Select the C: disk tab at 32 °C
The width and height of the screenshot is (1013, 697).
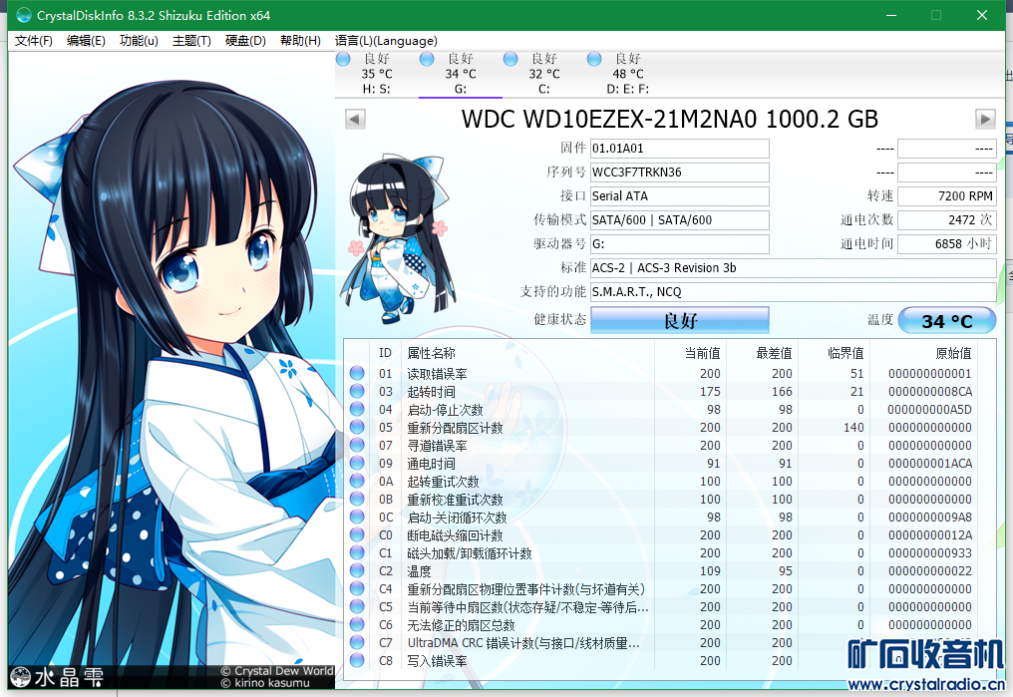(544, 74)
